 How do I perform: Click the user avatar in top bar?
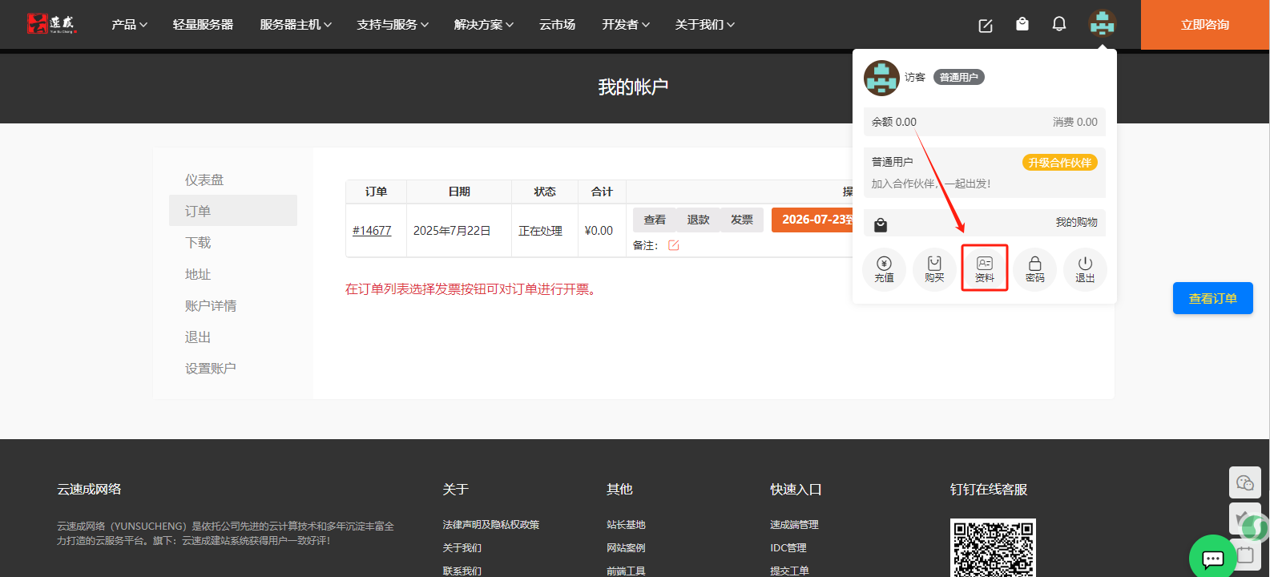(x=1102, y=24)
